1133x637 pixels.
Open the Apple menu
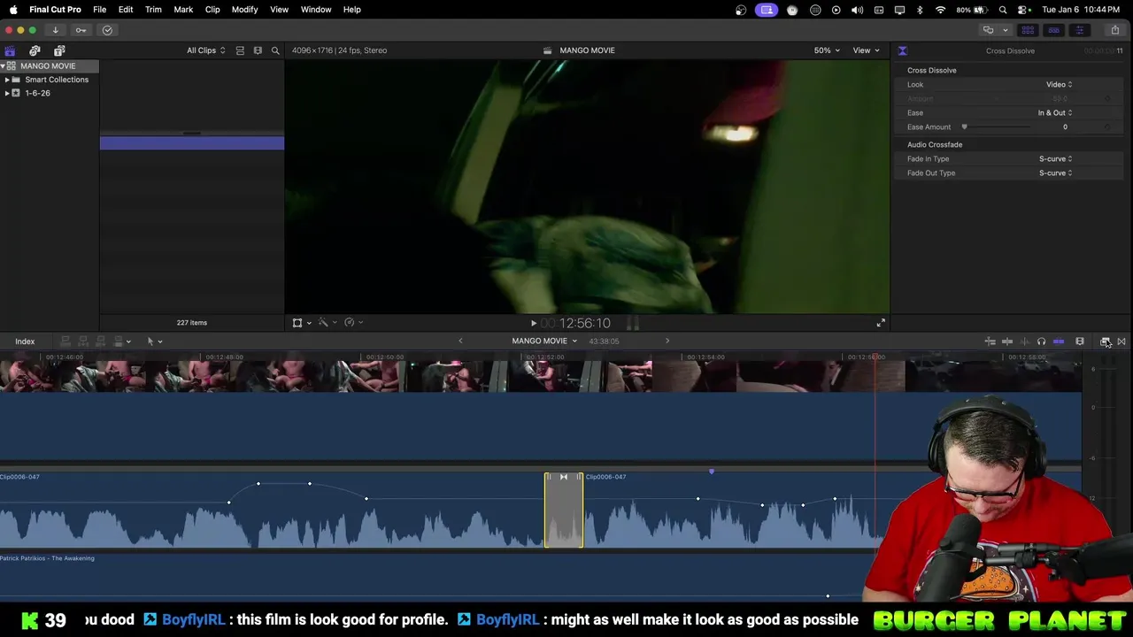click(x=13, y=10)
